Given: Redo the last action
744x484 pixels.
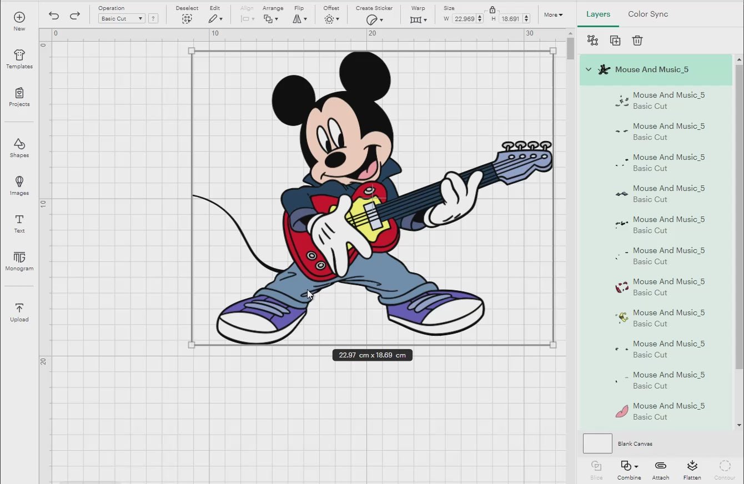Looking at the screenshot, I should coord(75,16).
